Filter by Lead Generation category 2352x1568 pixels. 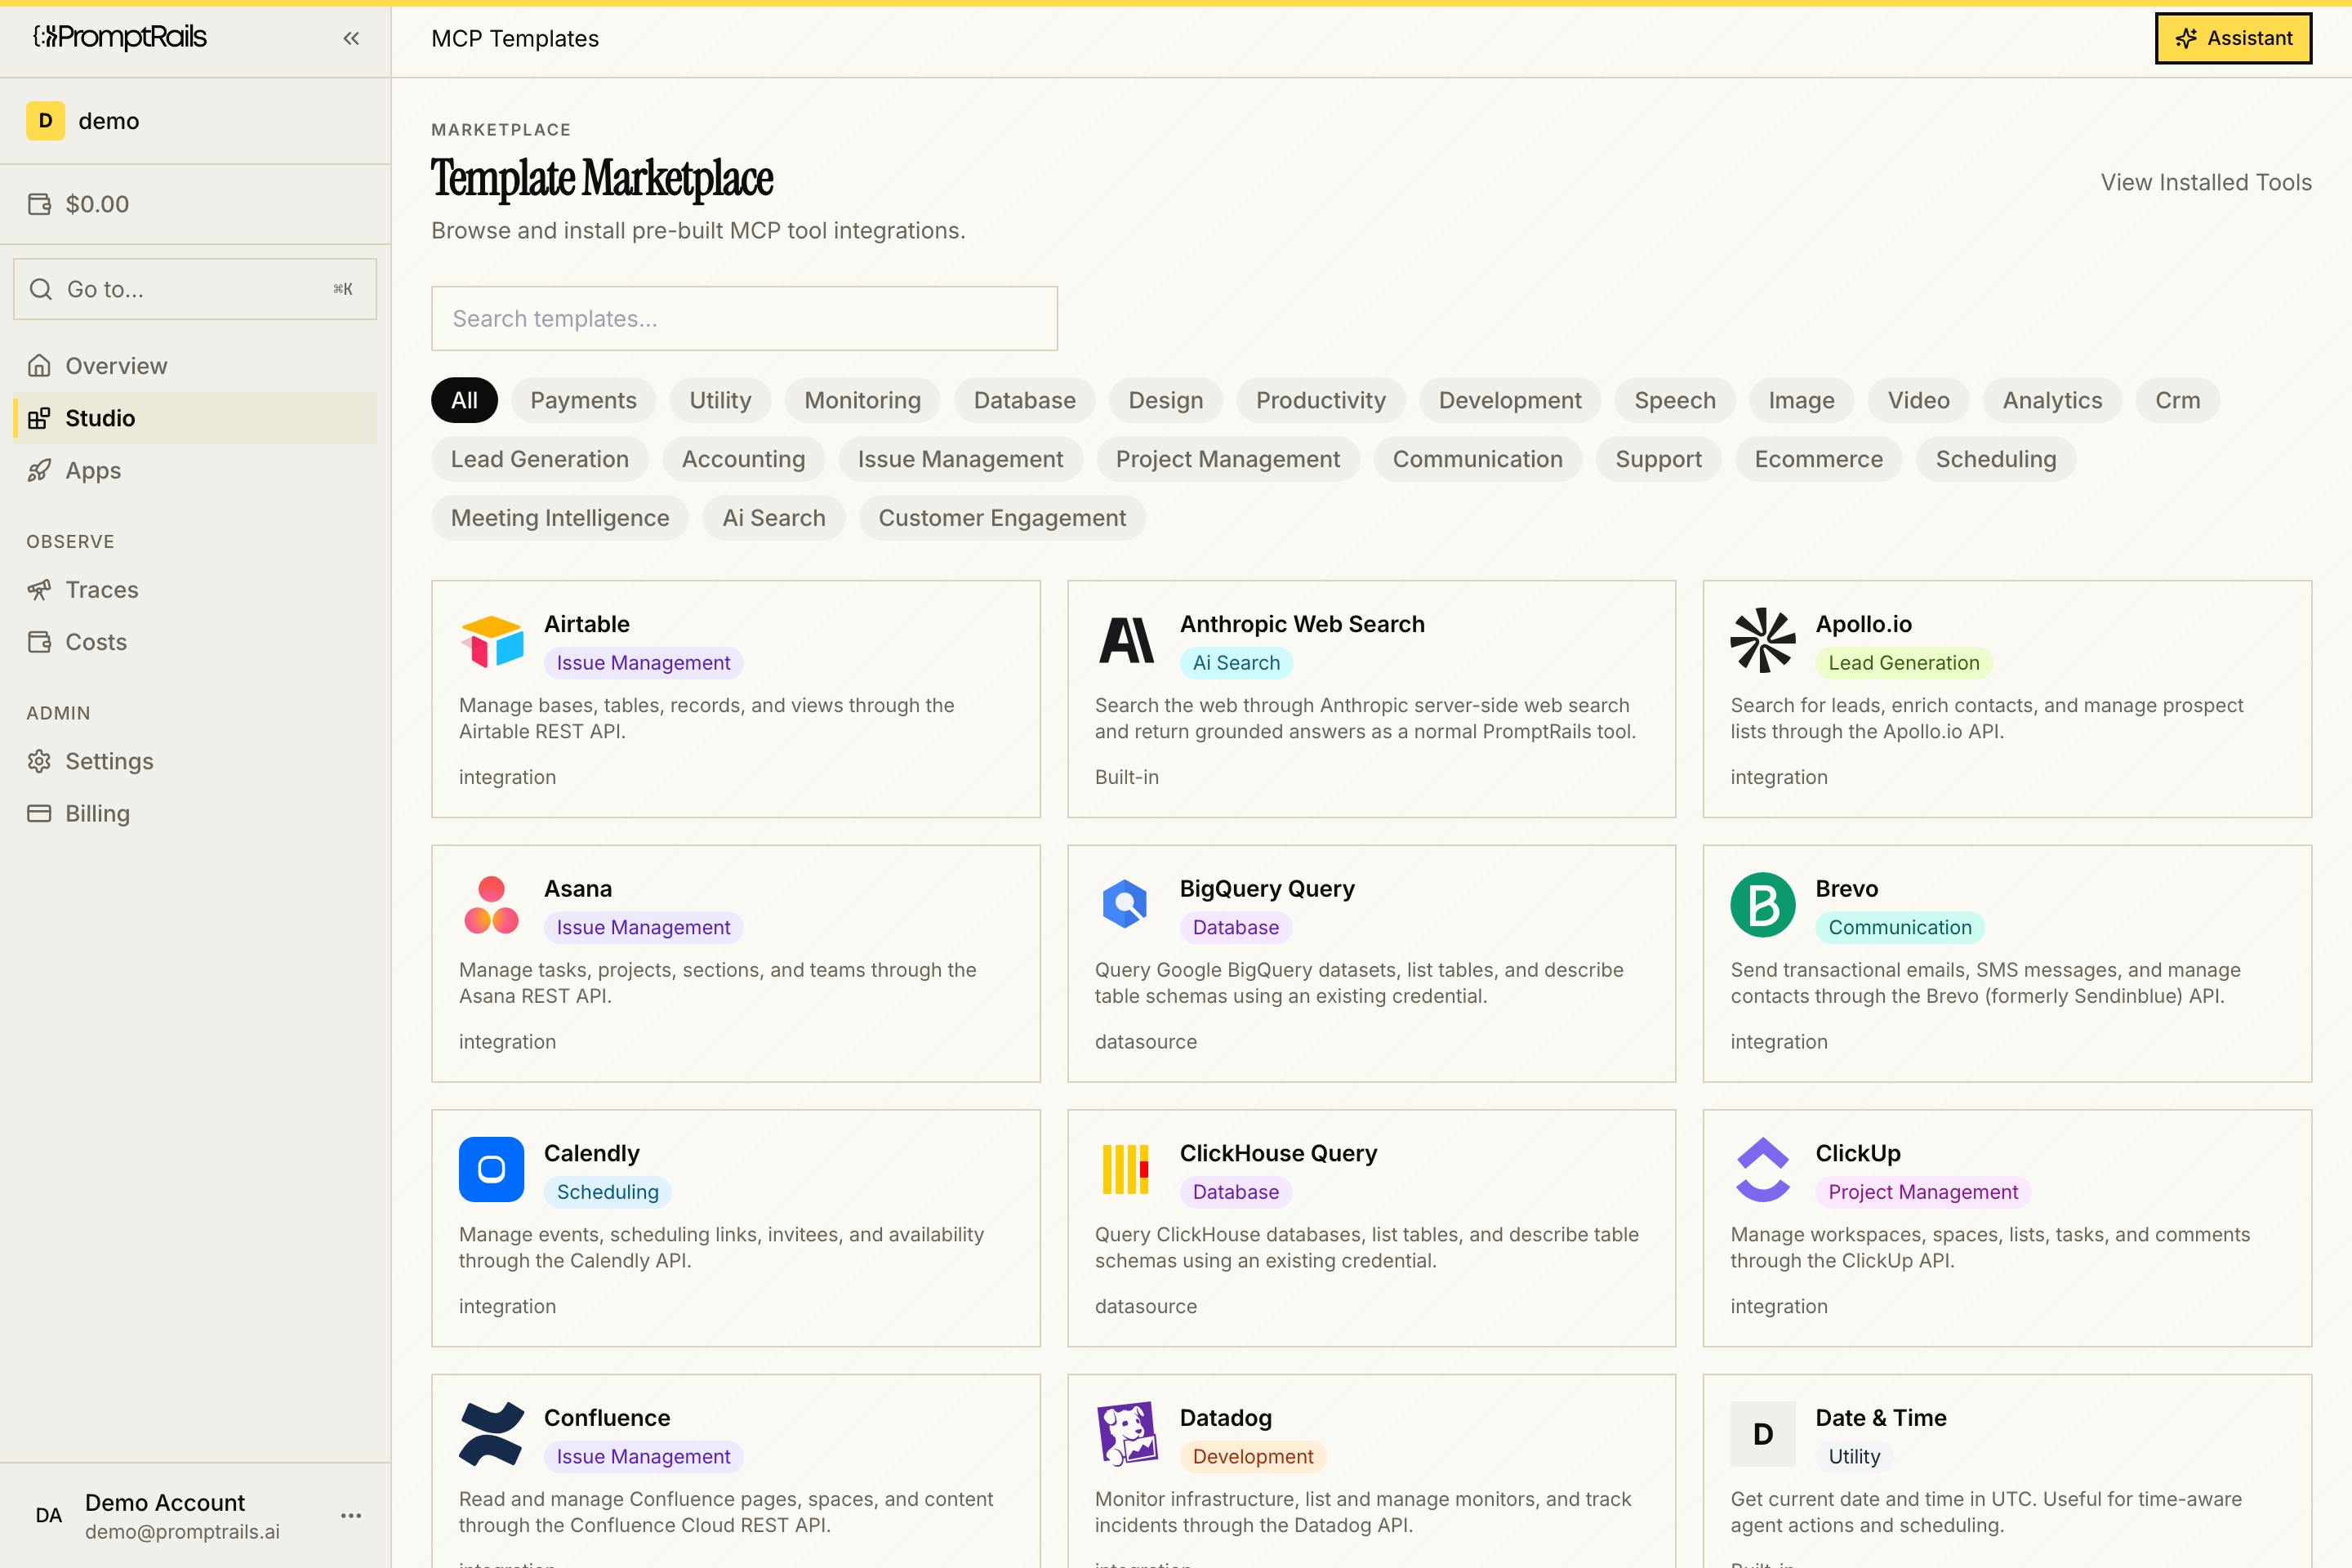539,459
